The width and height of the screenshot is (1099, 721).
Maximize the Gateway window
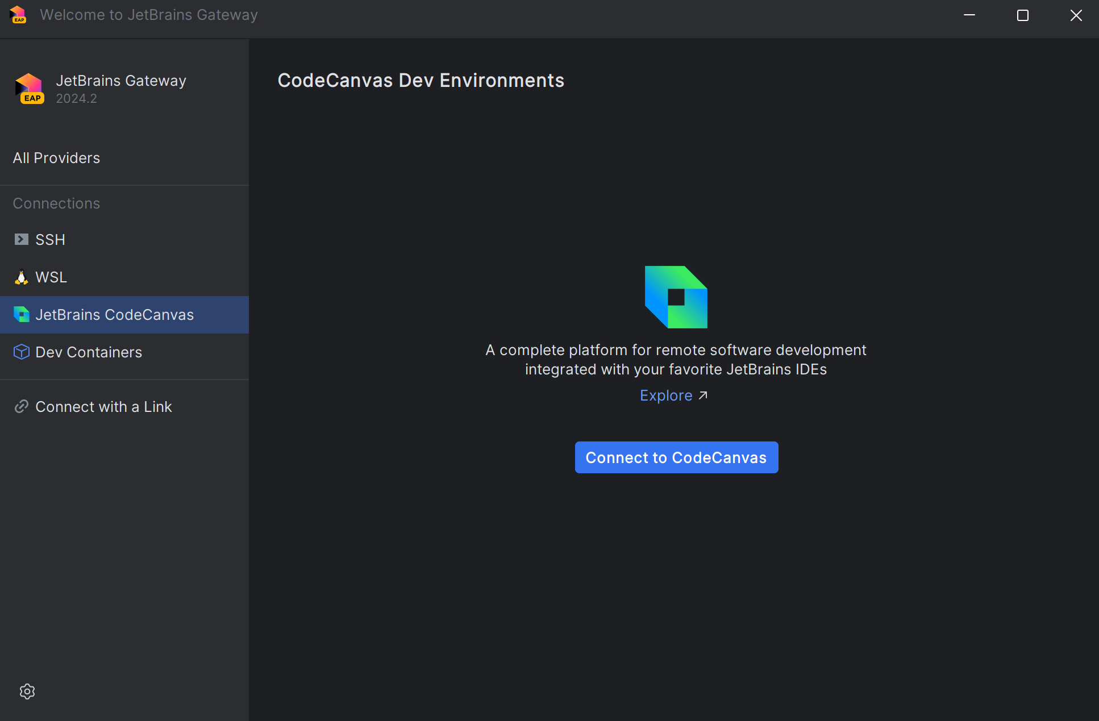point(1022,15)
